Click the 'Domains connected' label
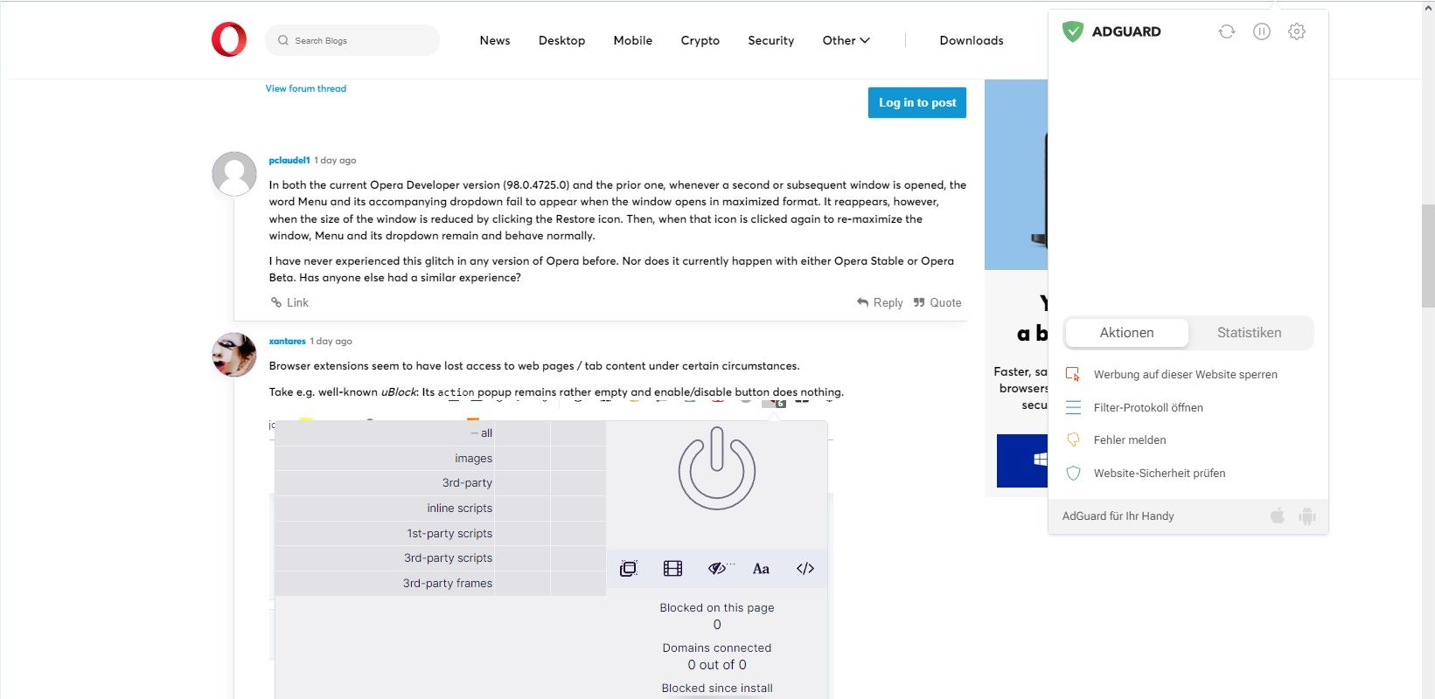1435x699 pixels. 717,648
